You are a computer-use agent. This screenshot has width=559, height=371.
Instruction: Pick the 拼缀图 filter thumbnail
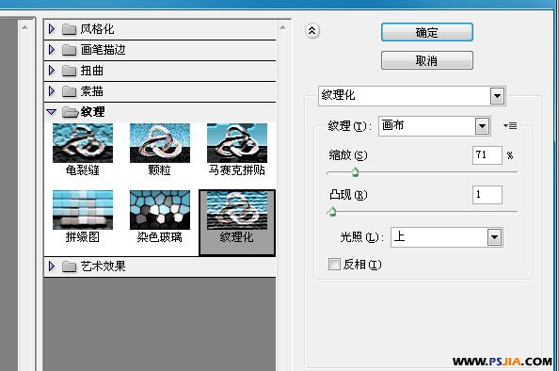83,210
